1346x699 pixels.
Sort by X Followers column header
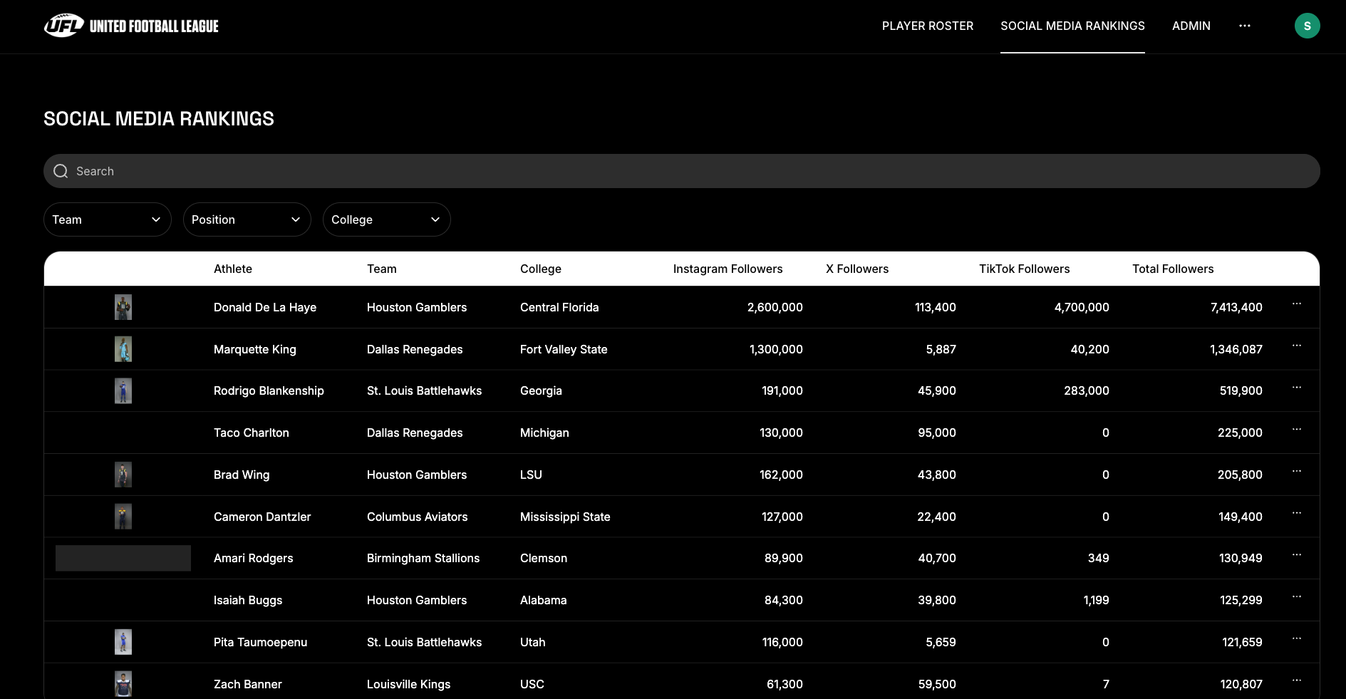(x=857, y=269)
